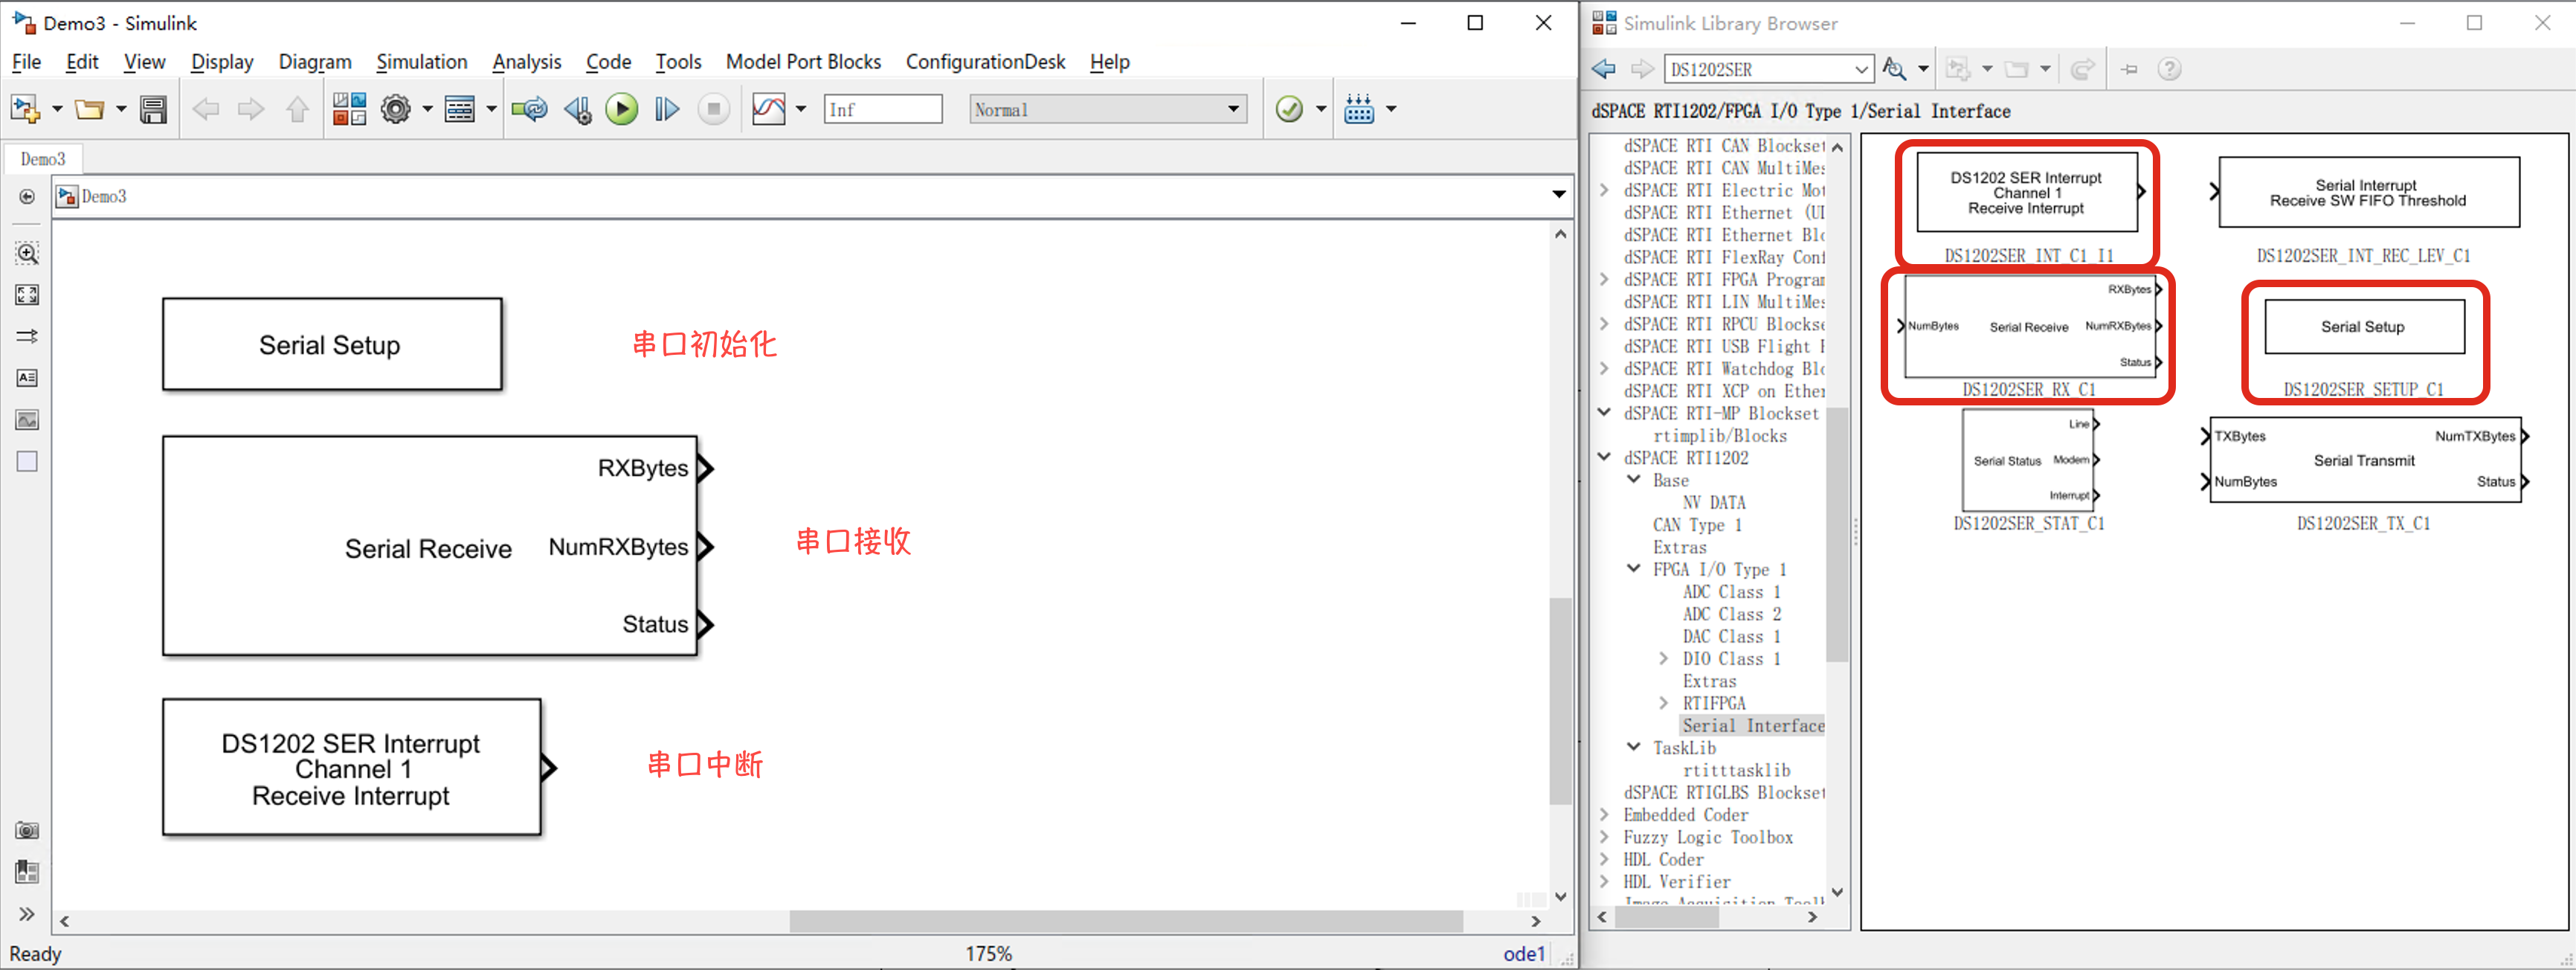Image resolution: width=2576 pixels, height=970 pixels.
Task: Go up to parent with up arrow icon
Action: coord(297,109)
